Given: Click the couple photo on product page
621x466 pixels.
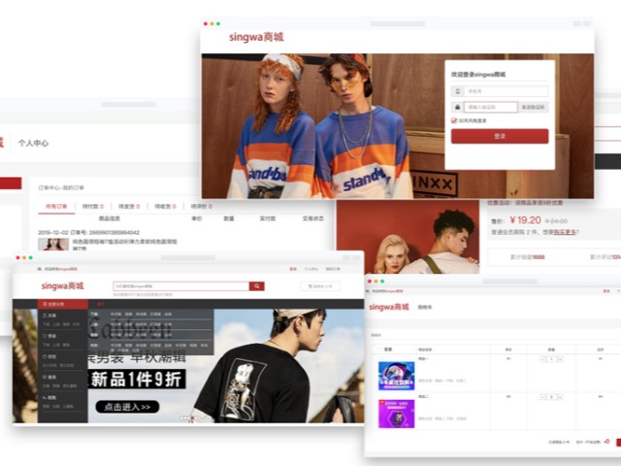Looking at the screenshot, I should coord(408,237).
